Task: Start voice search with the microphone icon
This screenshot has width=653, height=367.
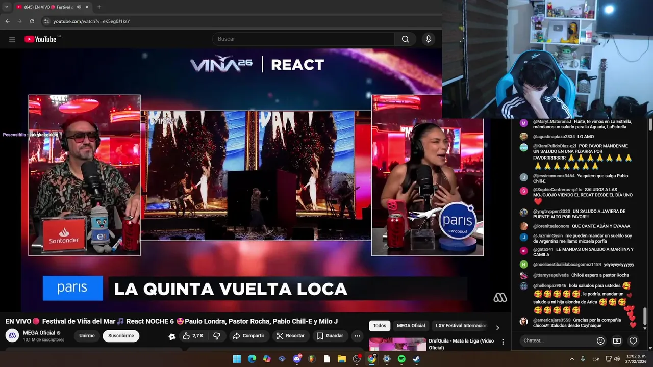Action: [429, 39]
